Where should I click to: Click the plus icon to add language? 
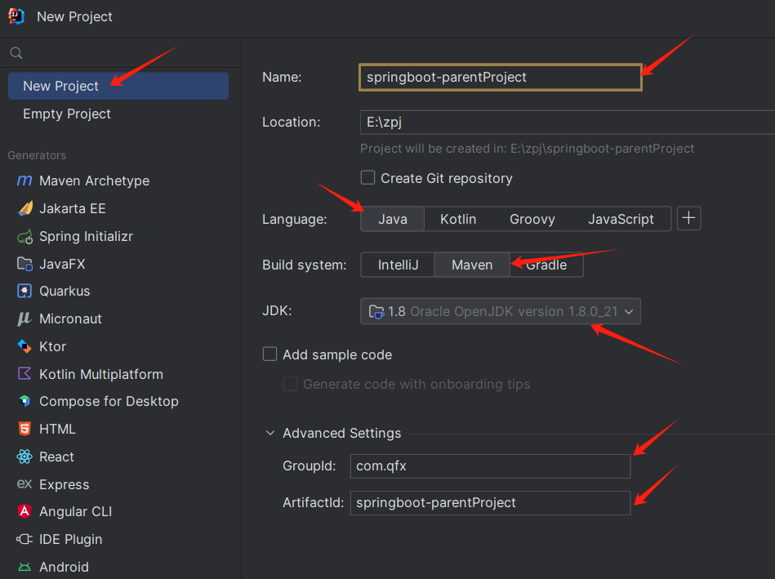click(x=689, y=219)
